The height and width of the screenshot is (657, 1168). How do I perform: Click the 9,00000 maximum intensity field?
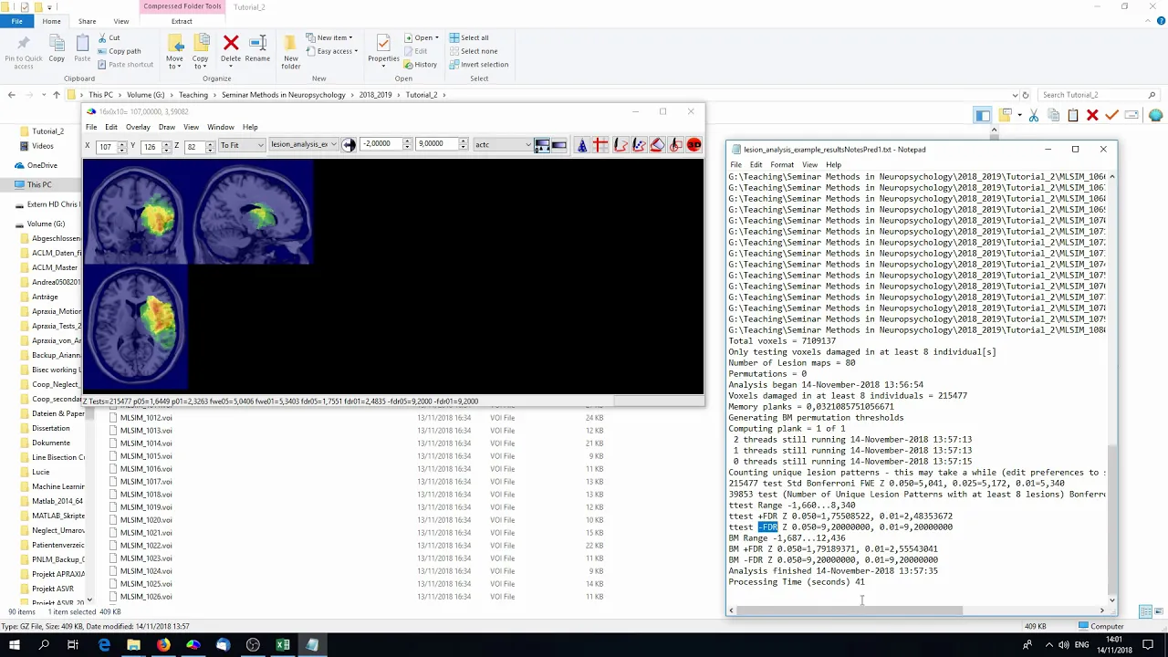436,144
